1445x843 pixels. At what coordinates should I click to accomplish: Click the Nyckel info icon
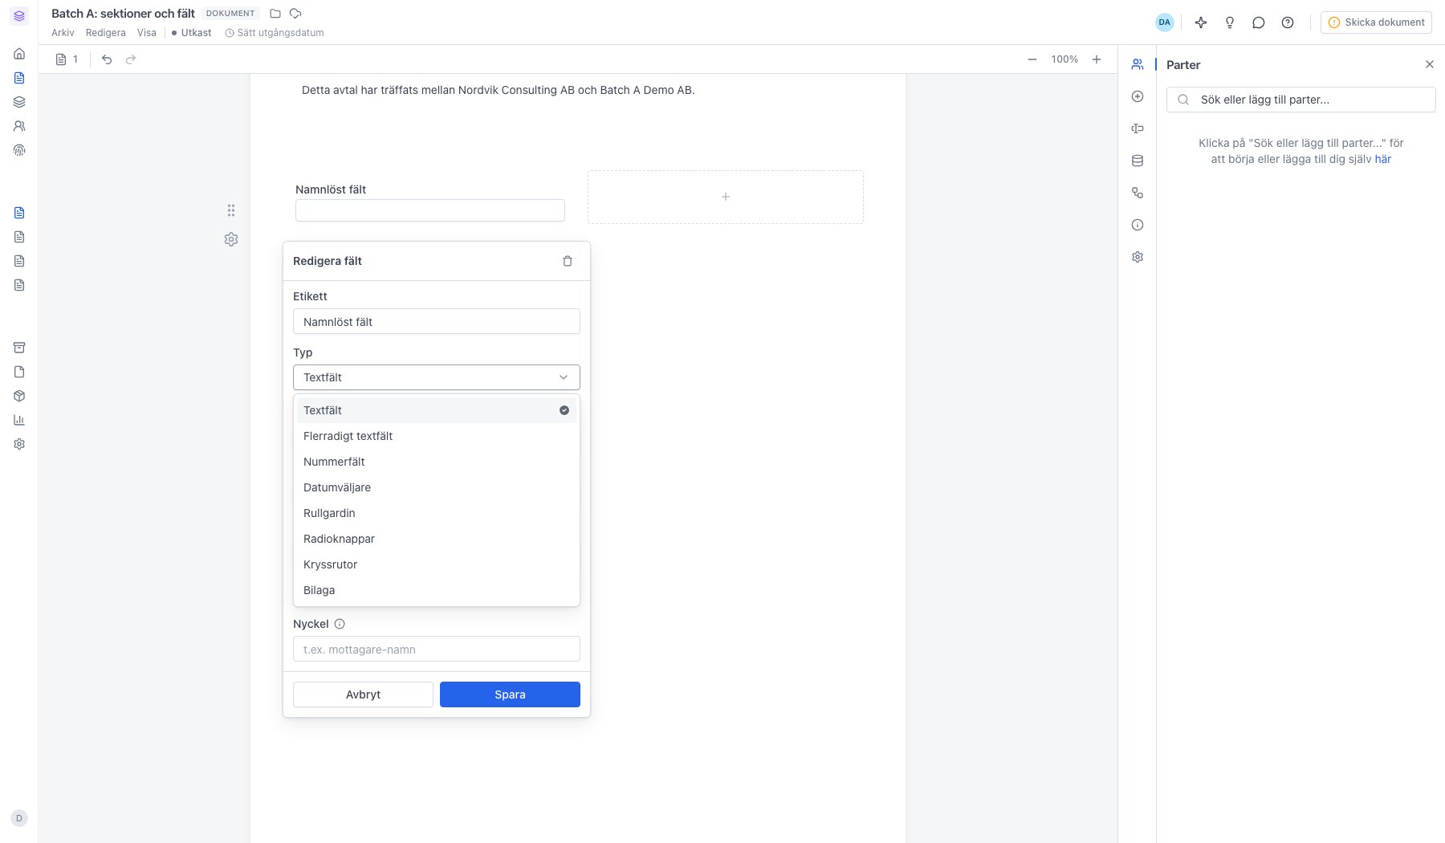coord(340,624)
